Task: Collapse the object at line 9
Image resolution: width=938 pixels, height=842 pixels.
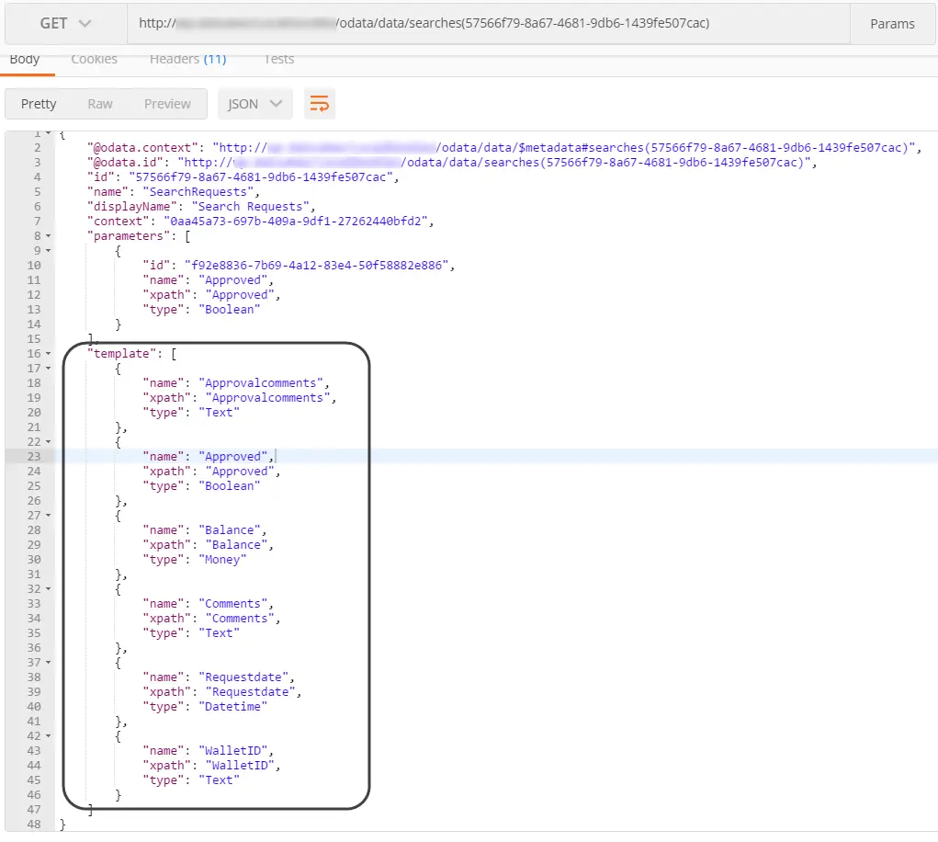Action: 49,251
